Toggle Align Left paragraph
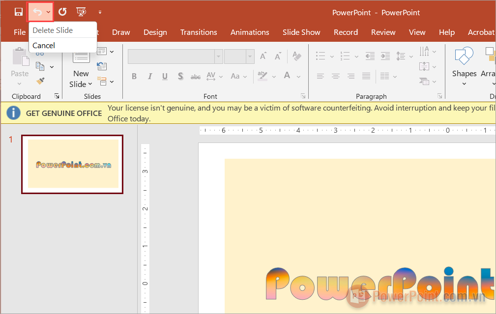The image size is (496, 314). coord(321,76)
